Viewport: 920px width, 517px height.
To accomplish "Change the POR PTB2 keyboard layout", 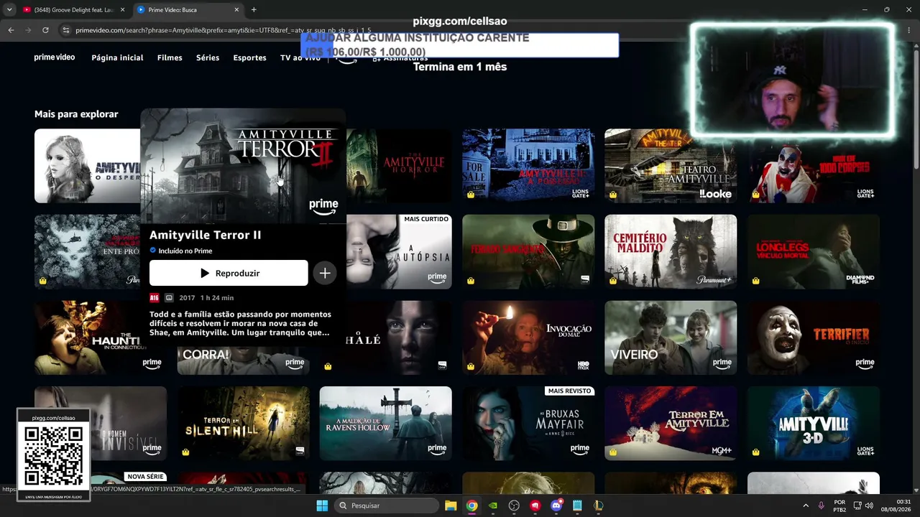I will pos(839,506).
